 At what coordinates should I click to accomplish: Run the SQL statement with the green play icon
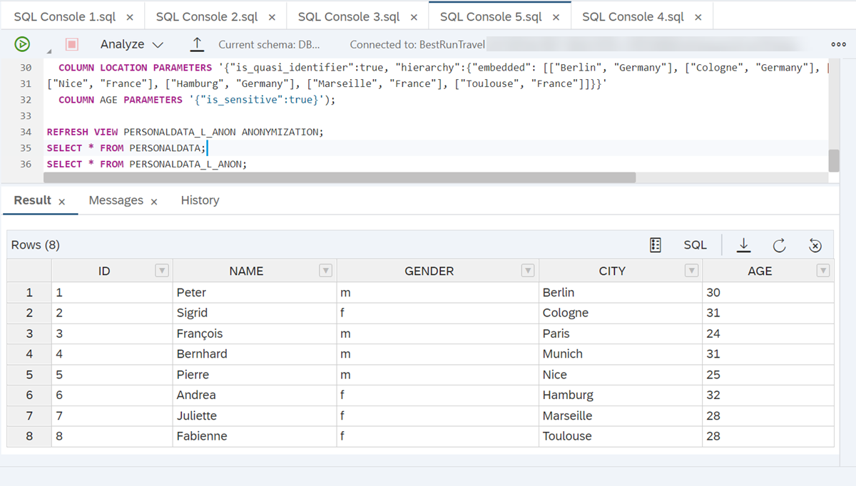22,44
